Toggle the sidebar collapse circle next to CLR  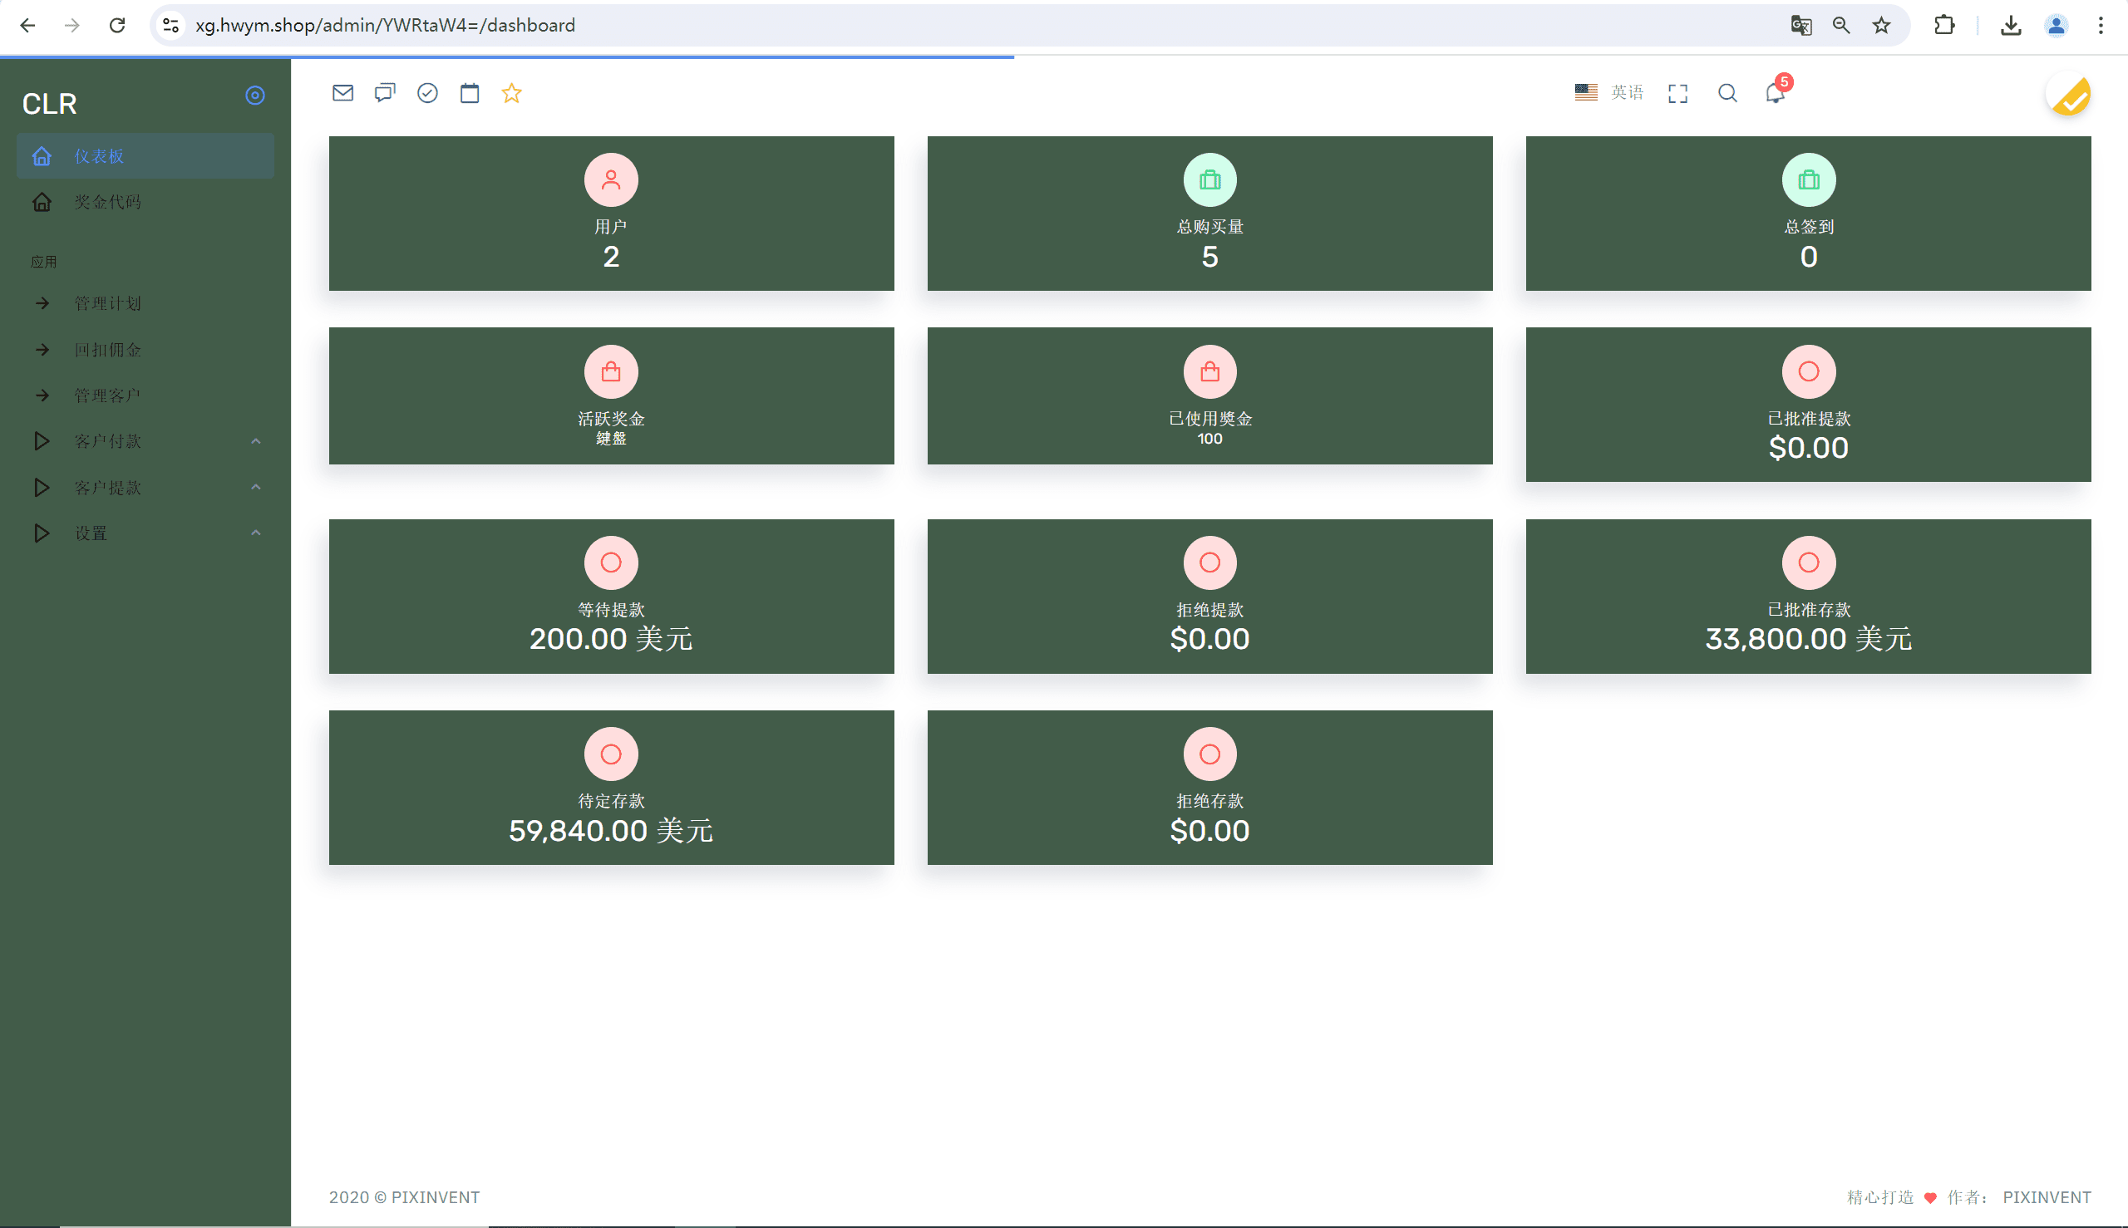(255, 96)
